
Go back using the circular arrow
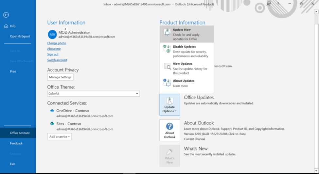pyautogui.click(x=6, y=15)
